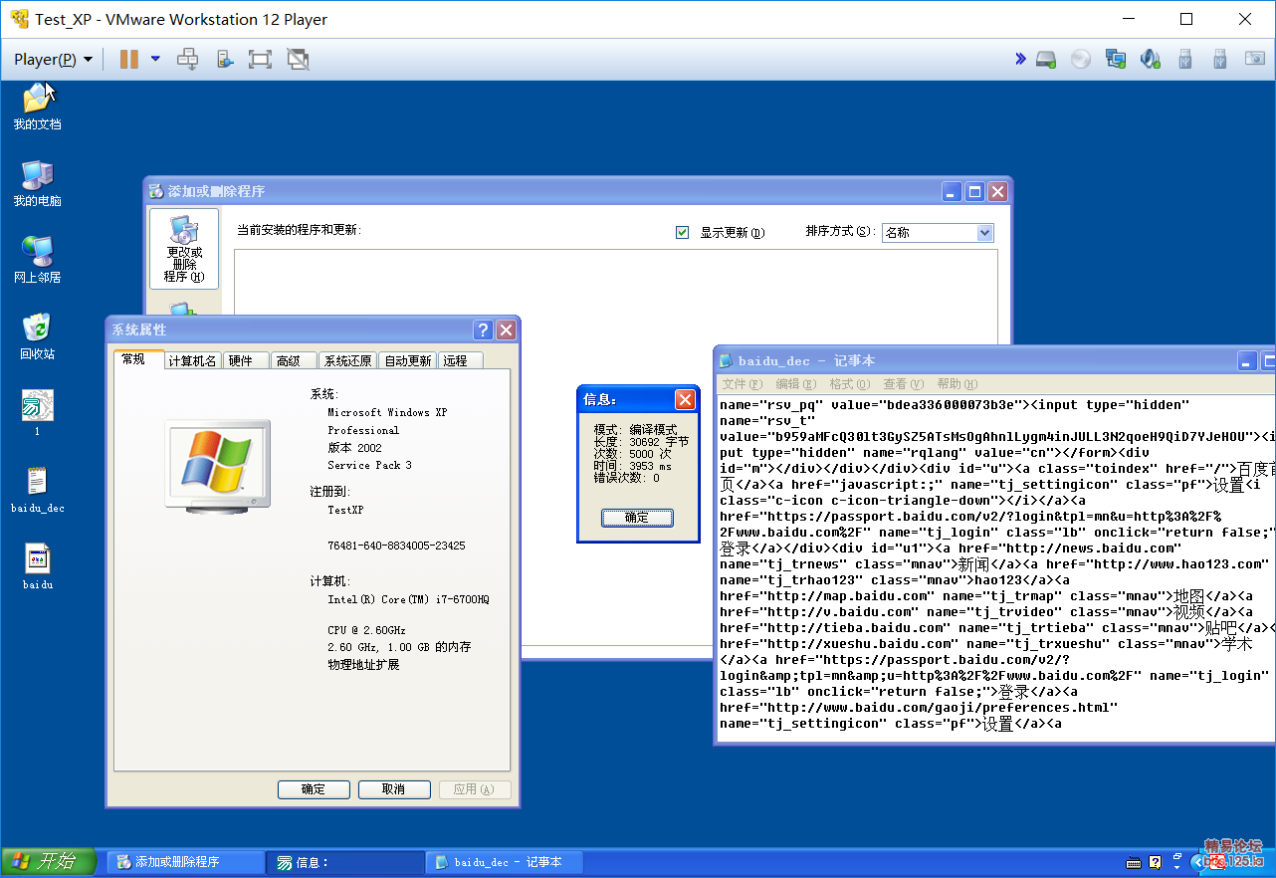Switch to the 系统还原 tab

tap(348, 360)
